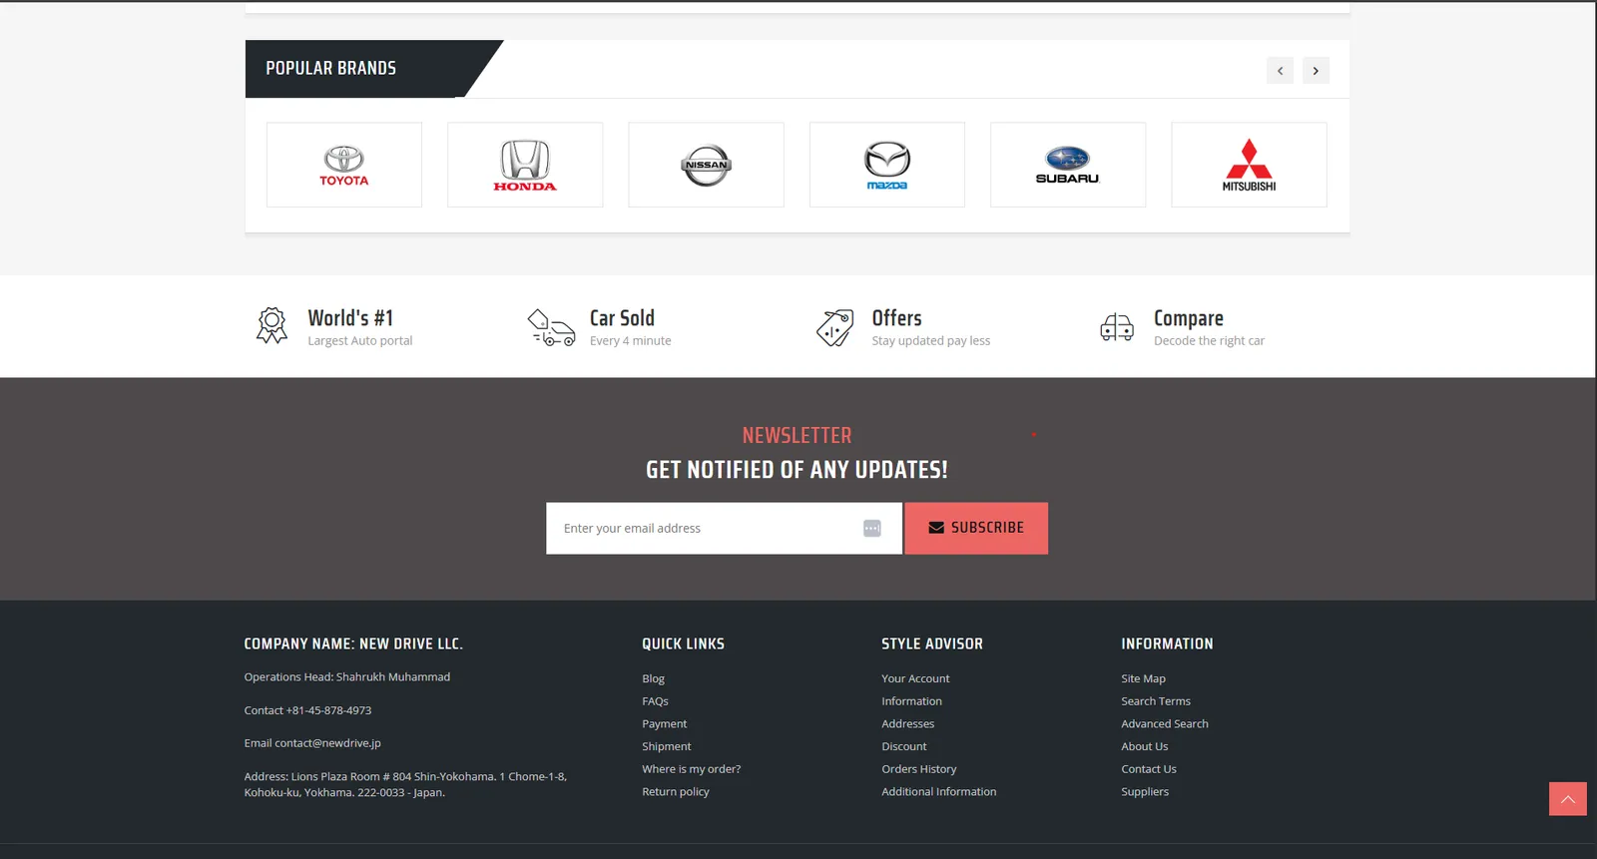Open the Site Map link

click(x=1143, y=678)
